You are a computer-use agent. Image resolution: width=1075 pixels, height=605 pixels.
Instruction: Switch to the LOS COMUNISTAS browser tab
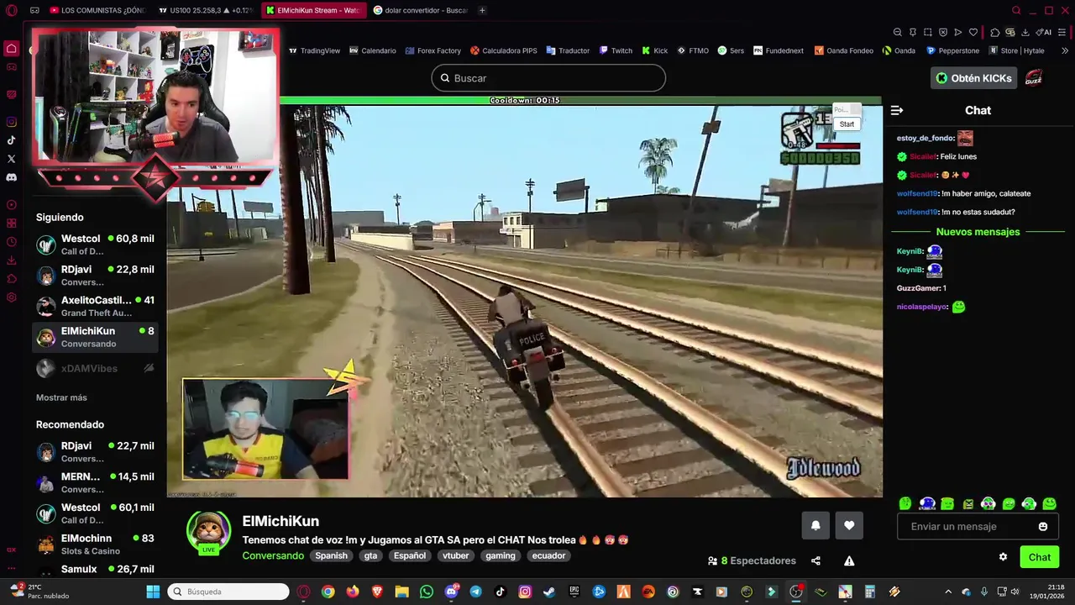click(x=97, y=10)
